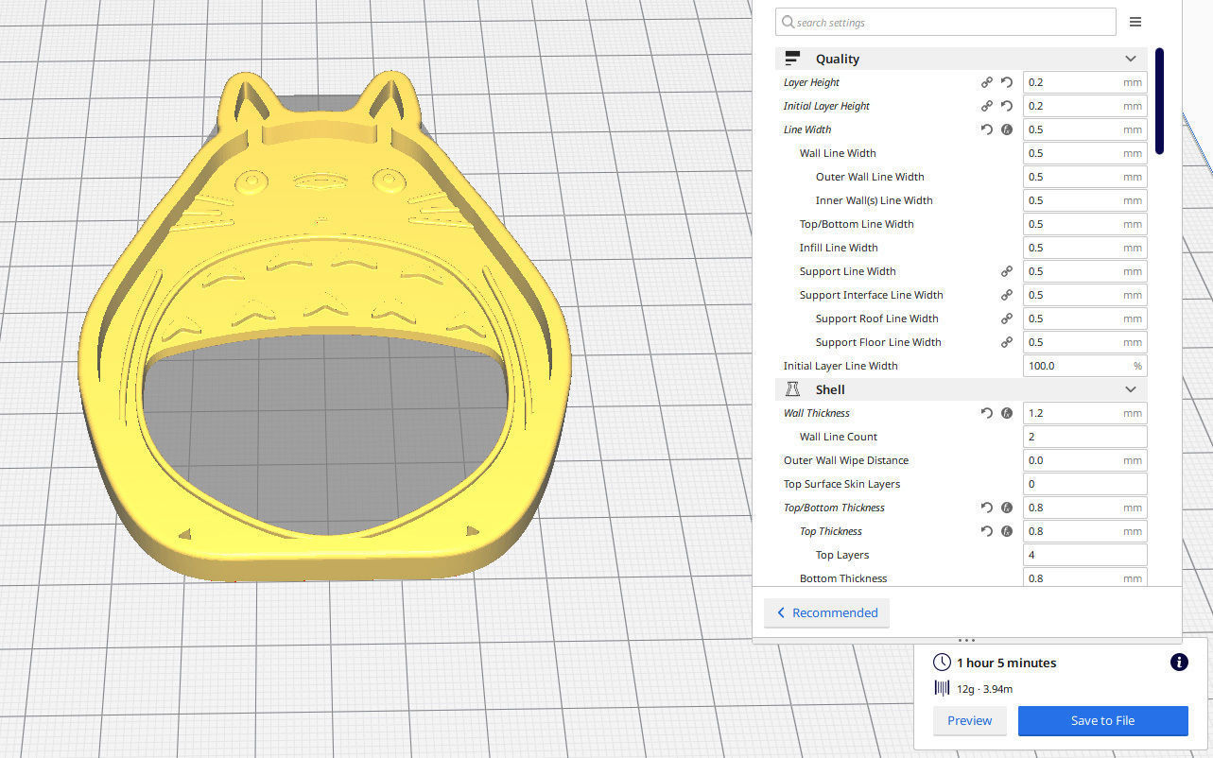Image resolution: width=1213 pixels, height=758 pixels.
Task: Reset Top Thickness to default
Action: pos(987,531)
